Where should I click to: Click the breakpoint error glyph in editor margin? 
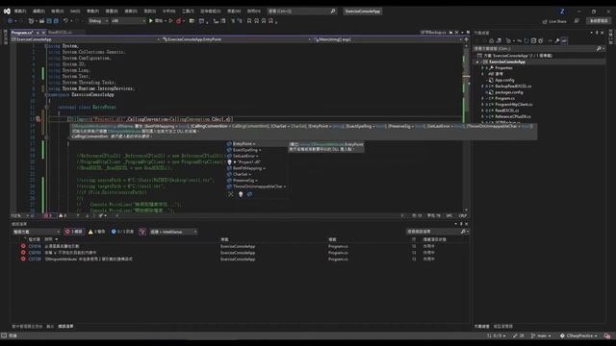tap(38, 119)
